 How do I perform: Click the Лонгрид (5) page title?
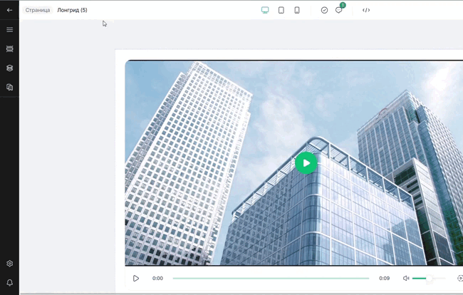pyautogui.click(x=72, y=11)
